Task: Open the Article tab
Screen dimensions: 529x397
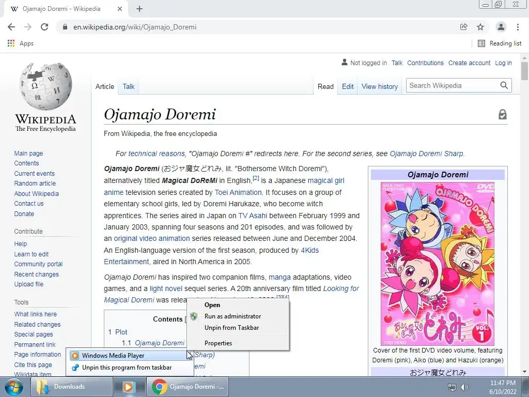Action: click(104, 86)
